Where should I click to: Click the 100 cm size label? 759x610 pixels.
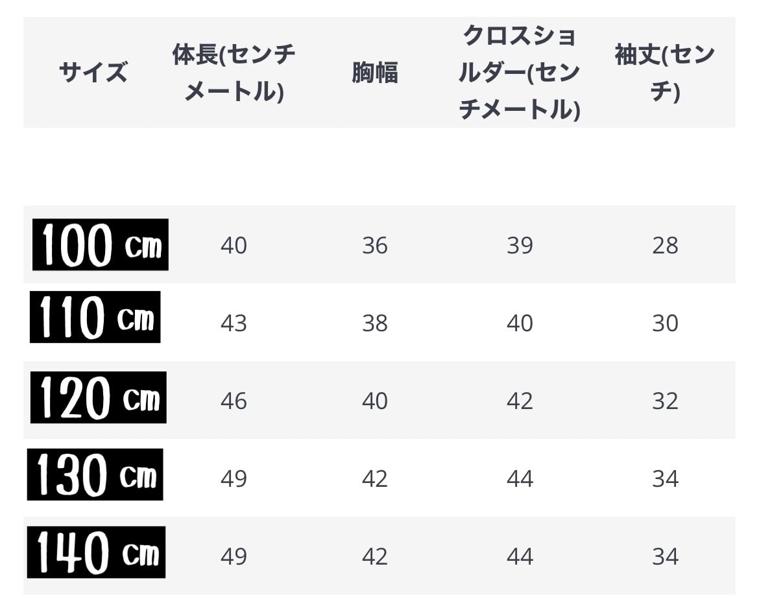[x=101, y=245]
